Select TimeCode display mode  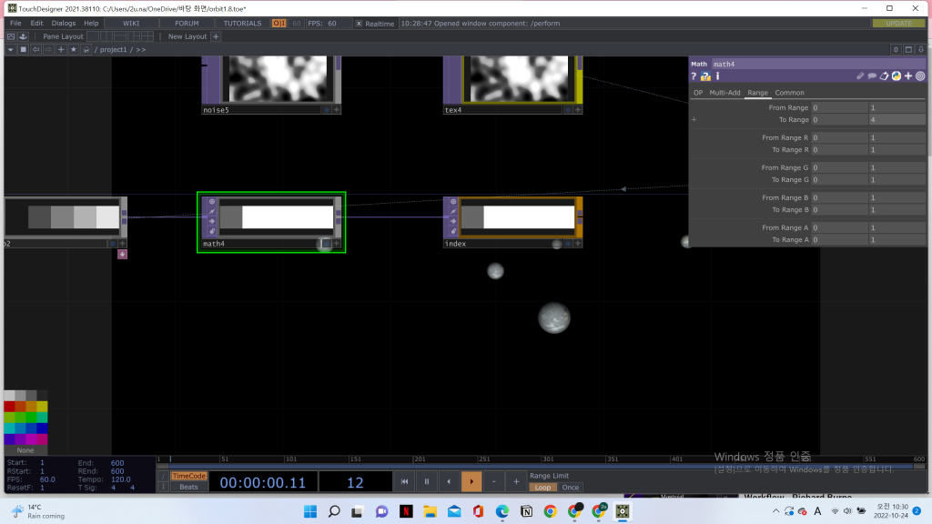[188, 476]
